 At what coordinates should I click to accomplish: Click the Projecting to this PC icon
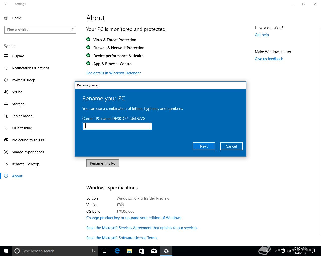(6, 140)
